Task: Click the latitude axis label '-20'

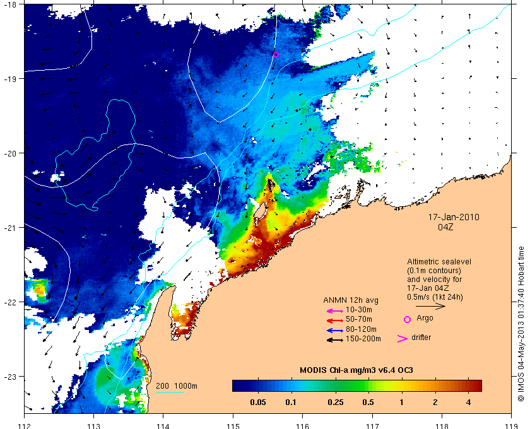Action: 9,153
